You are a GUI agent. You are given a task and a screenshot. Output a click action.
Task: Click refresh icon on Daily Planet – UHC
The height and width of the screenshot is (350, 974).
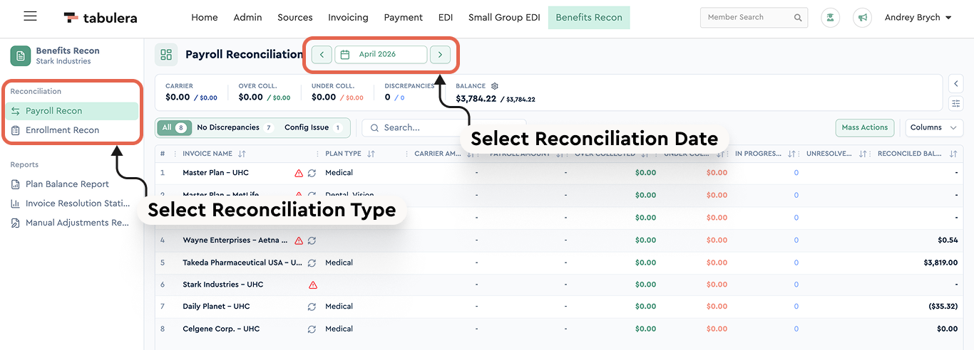pyautogui.click(x=312, y=307)
